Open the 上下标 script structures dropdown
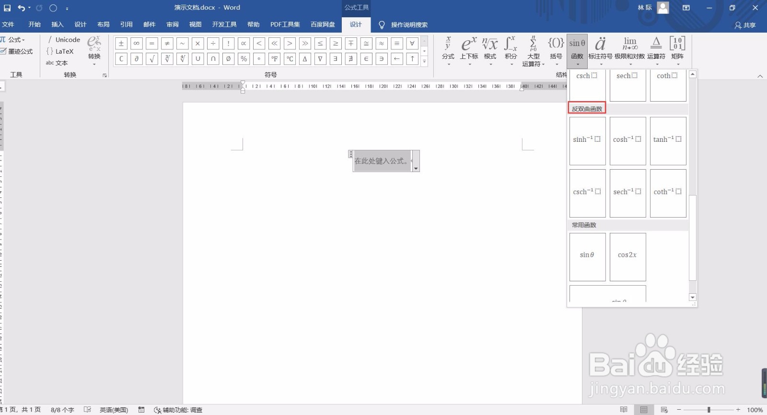Screen dimensions: 767x415 [469, 51]
